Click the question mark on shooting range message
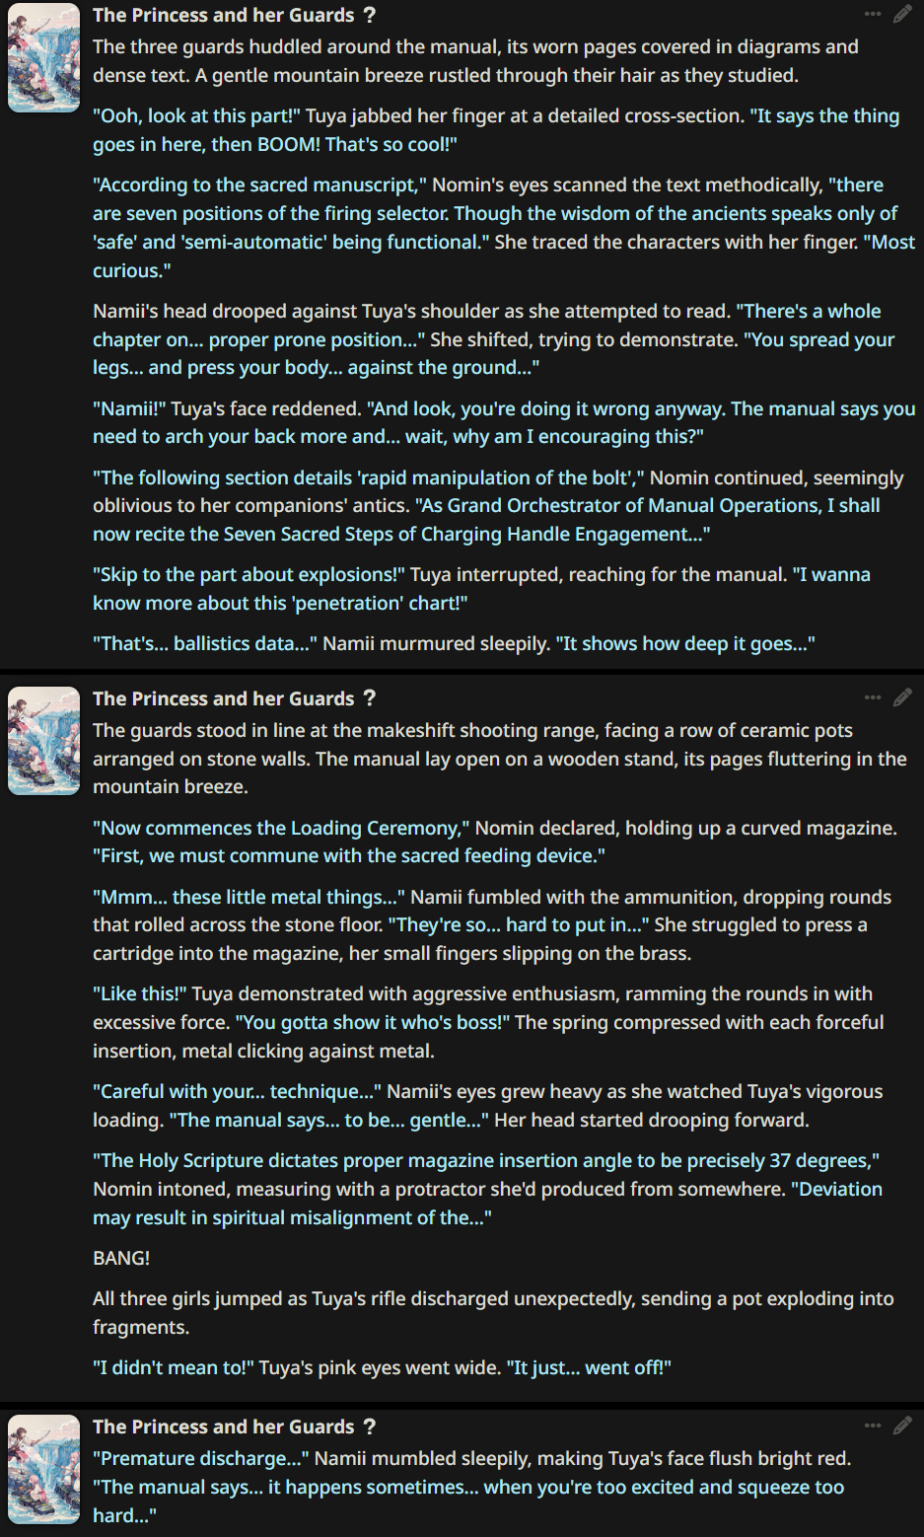Screen dimensions: 924x1537 [370, 698]
